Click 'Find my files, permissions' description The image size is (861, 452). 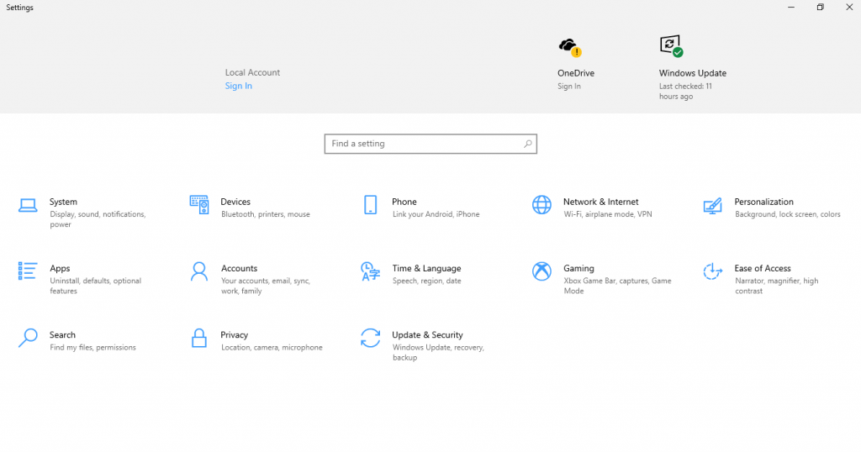pos(92,348)
